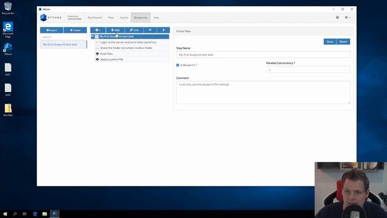Open the settings gear menu in the header
Image resolution: width=387 pixels, height=218 pixels.
(x=347, y=18)
